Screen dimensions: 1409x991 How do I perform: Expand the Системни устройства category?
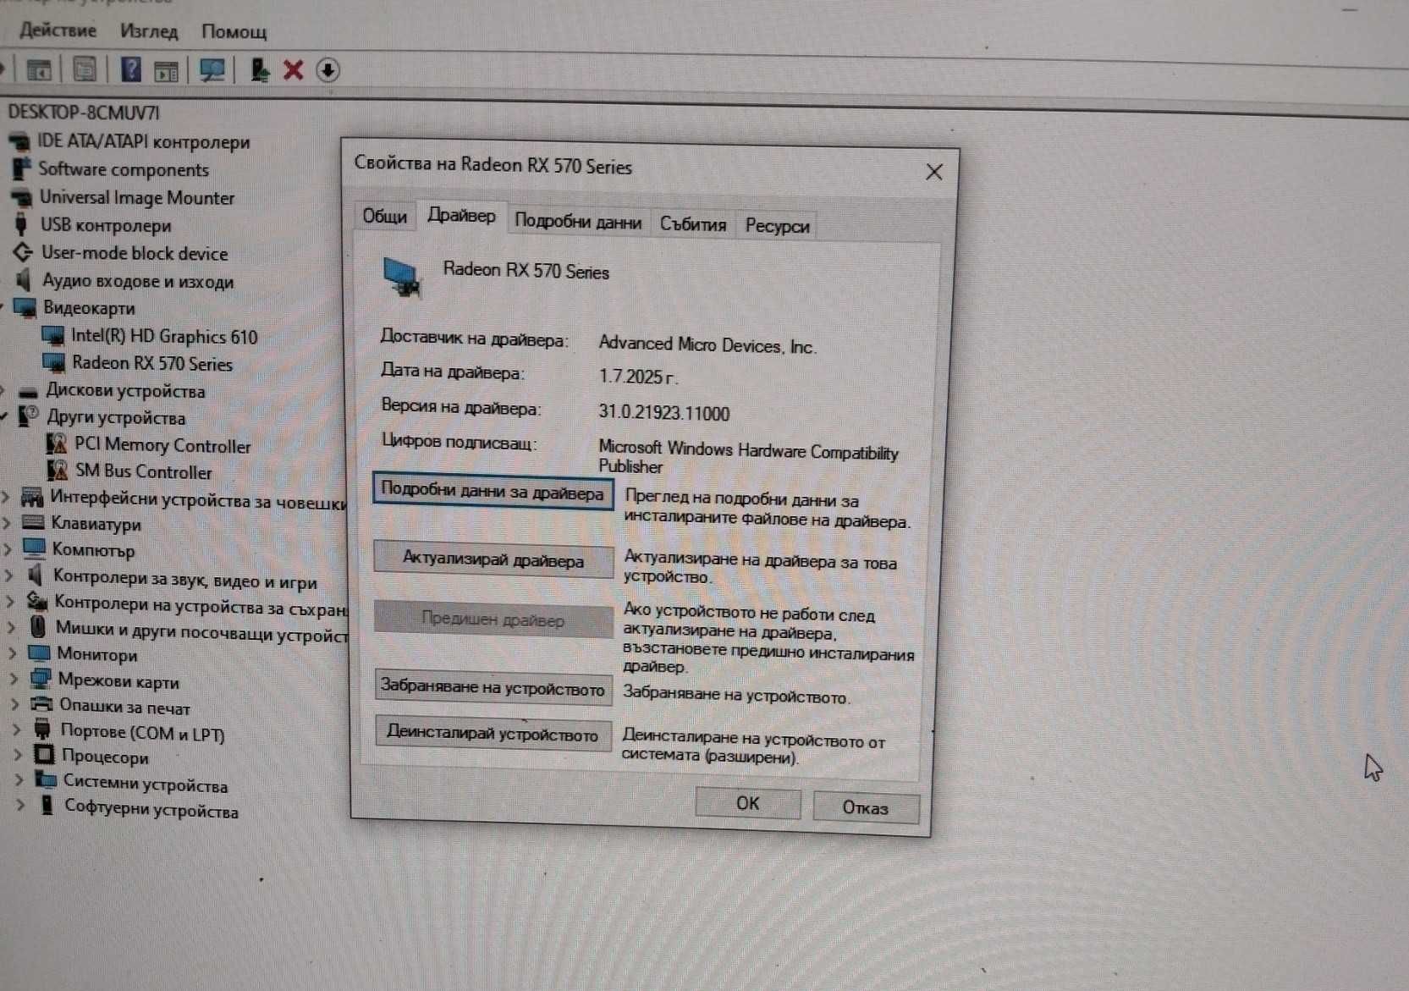(x=19, y=780)
